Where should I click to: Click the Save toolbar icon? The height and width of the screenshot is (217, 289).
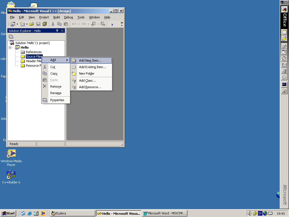coord(38,24)
